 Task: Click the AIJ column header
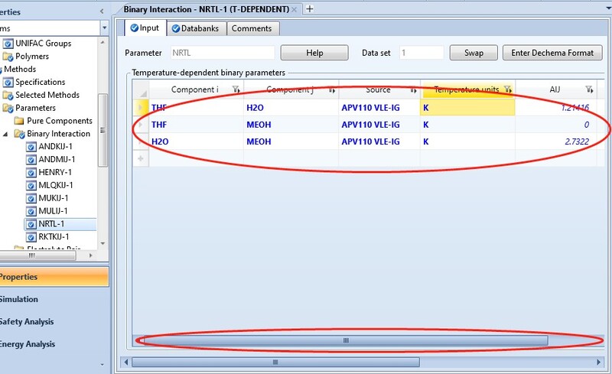coord(556,89)
